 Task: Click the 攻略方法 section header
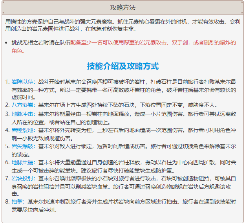122,8
